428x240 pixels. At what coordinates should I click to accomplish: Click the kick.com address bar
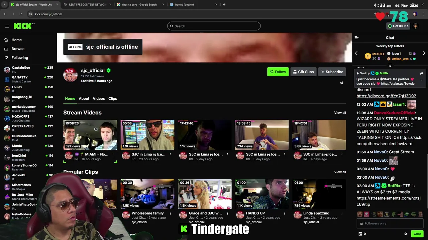201,14
